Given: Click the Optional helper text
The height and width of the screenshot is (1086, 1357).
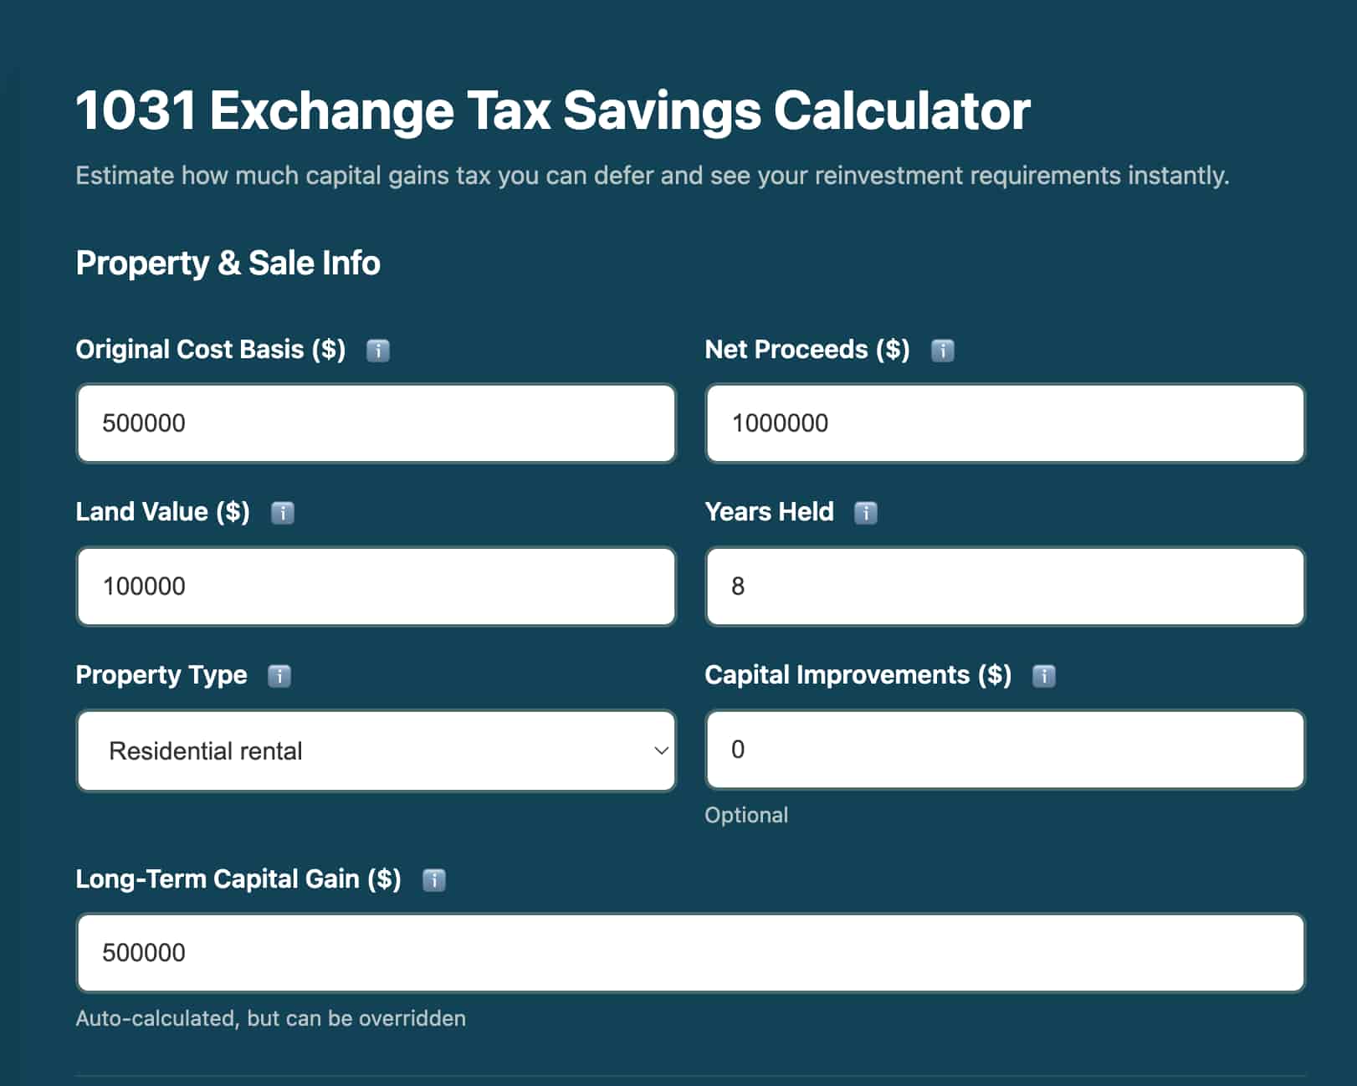Looking at the screenshot, I should click(x=746, y=815).
